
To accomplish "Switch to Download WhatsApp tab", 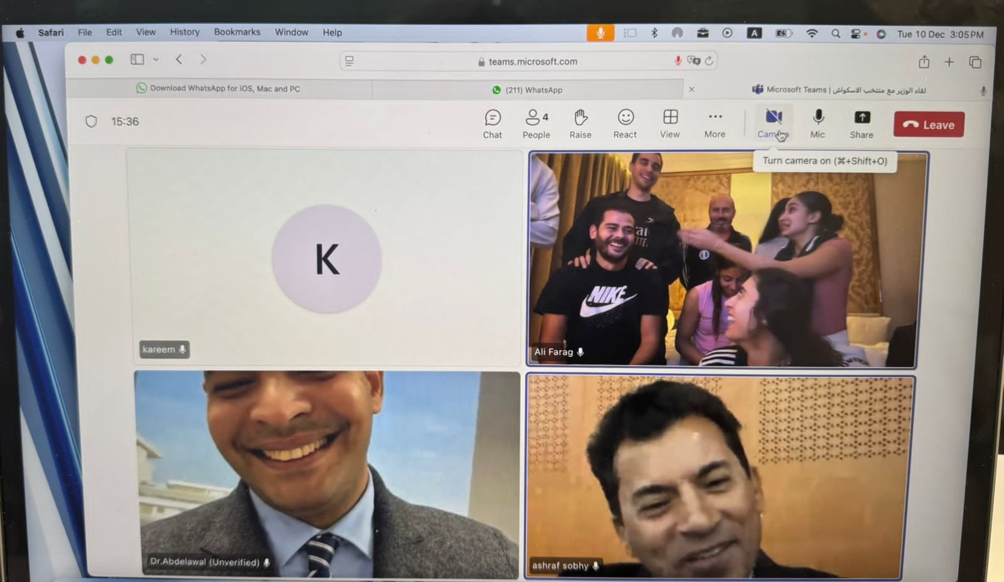I will pos(218,88).
